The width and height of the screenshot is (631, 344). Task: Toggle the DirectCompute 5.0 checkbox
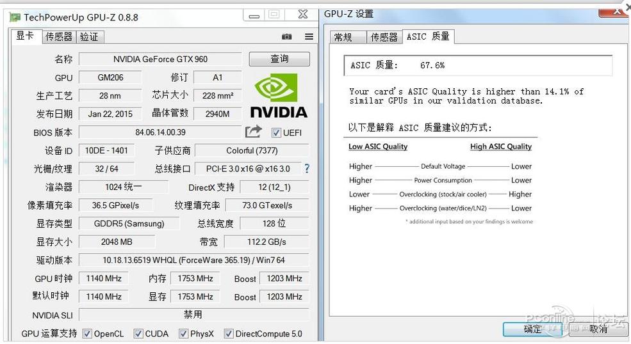[229, 334]
